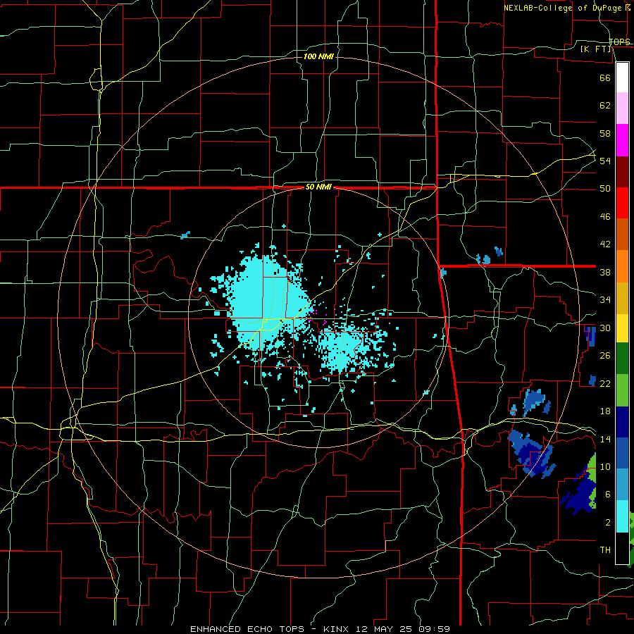
Task: Click the '54' legend value
Action: point(605,161)
